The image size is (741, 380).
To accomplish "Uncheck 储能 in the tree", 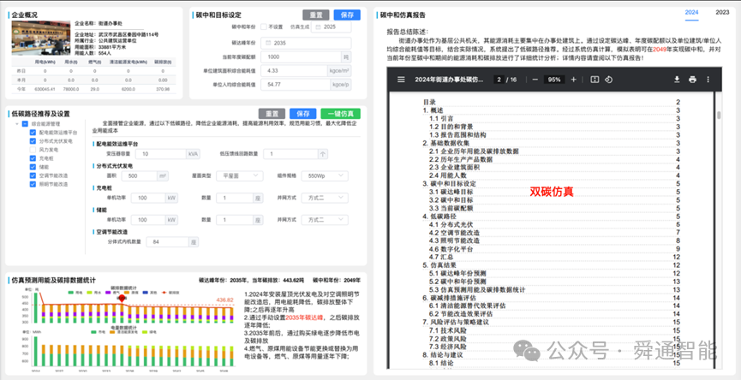I will pyautogui.click(x=33, y=167).
